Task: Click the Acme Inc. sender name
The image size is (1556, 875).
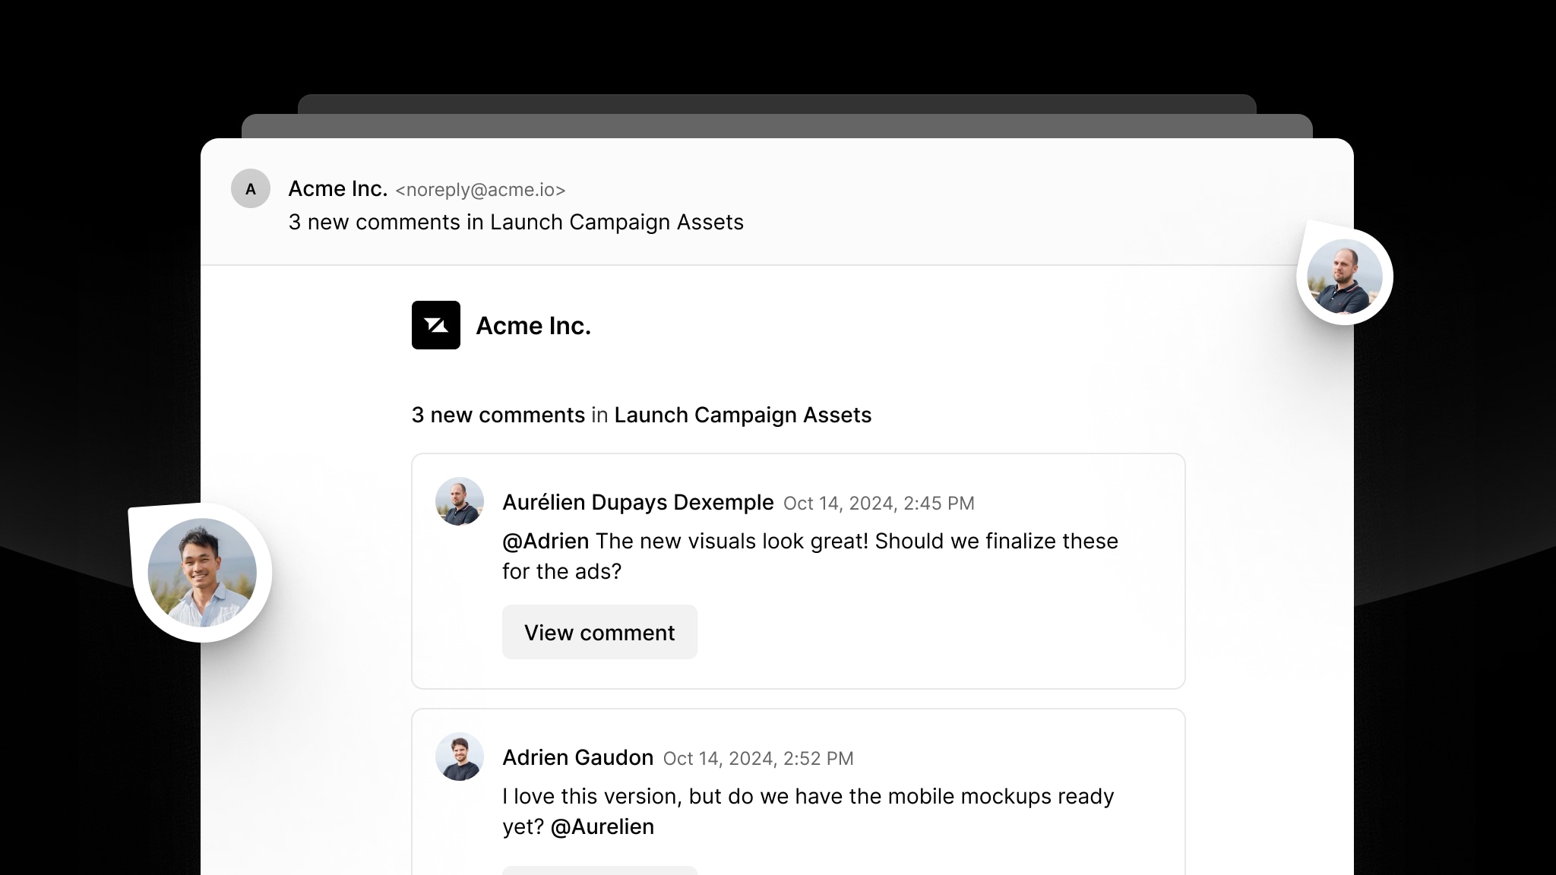Action: pyautogui.click(x=337, y=188)
